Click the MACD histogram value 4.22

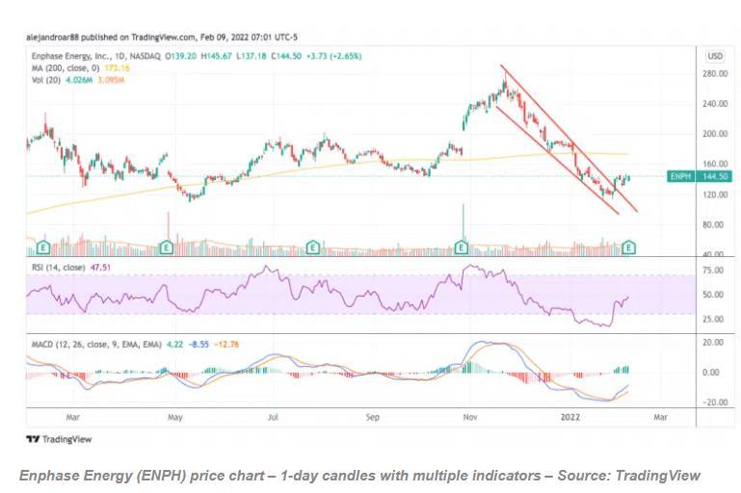[174, 345]
